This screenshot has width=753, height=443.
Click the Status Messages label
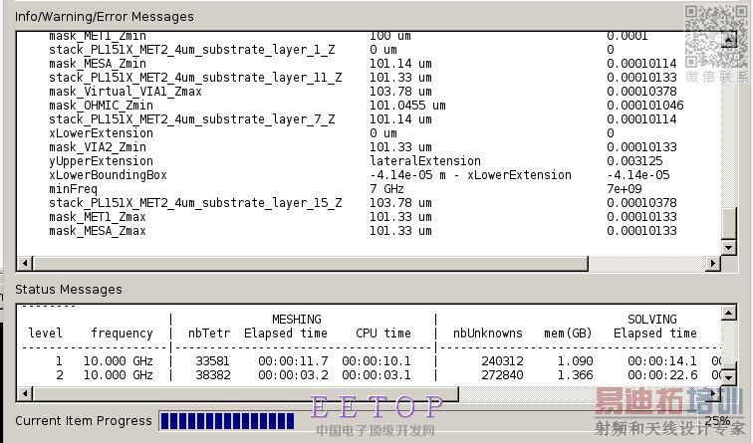pos(68,290)
